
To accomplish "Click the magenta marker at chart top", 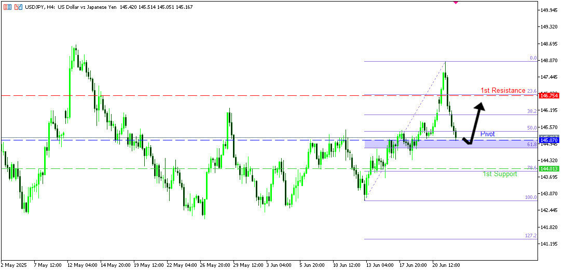I will pyautogui.click(x=456, y=2).
